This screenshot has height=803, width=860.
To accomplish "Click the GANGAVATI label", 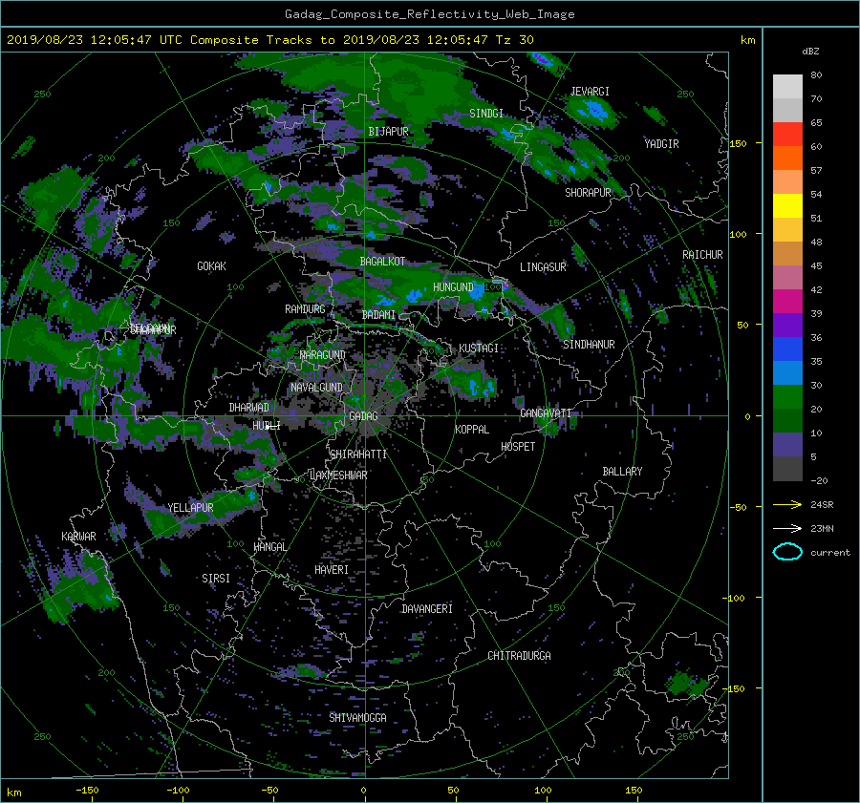I will pyautogui.click(x=546, y=413).
